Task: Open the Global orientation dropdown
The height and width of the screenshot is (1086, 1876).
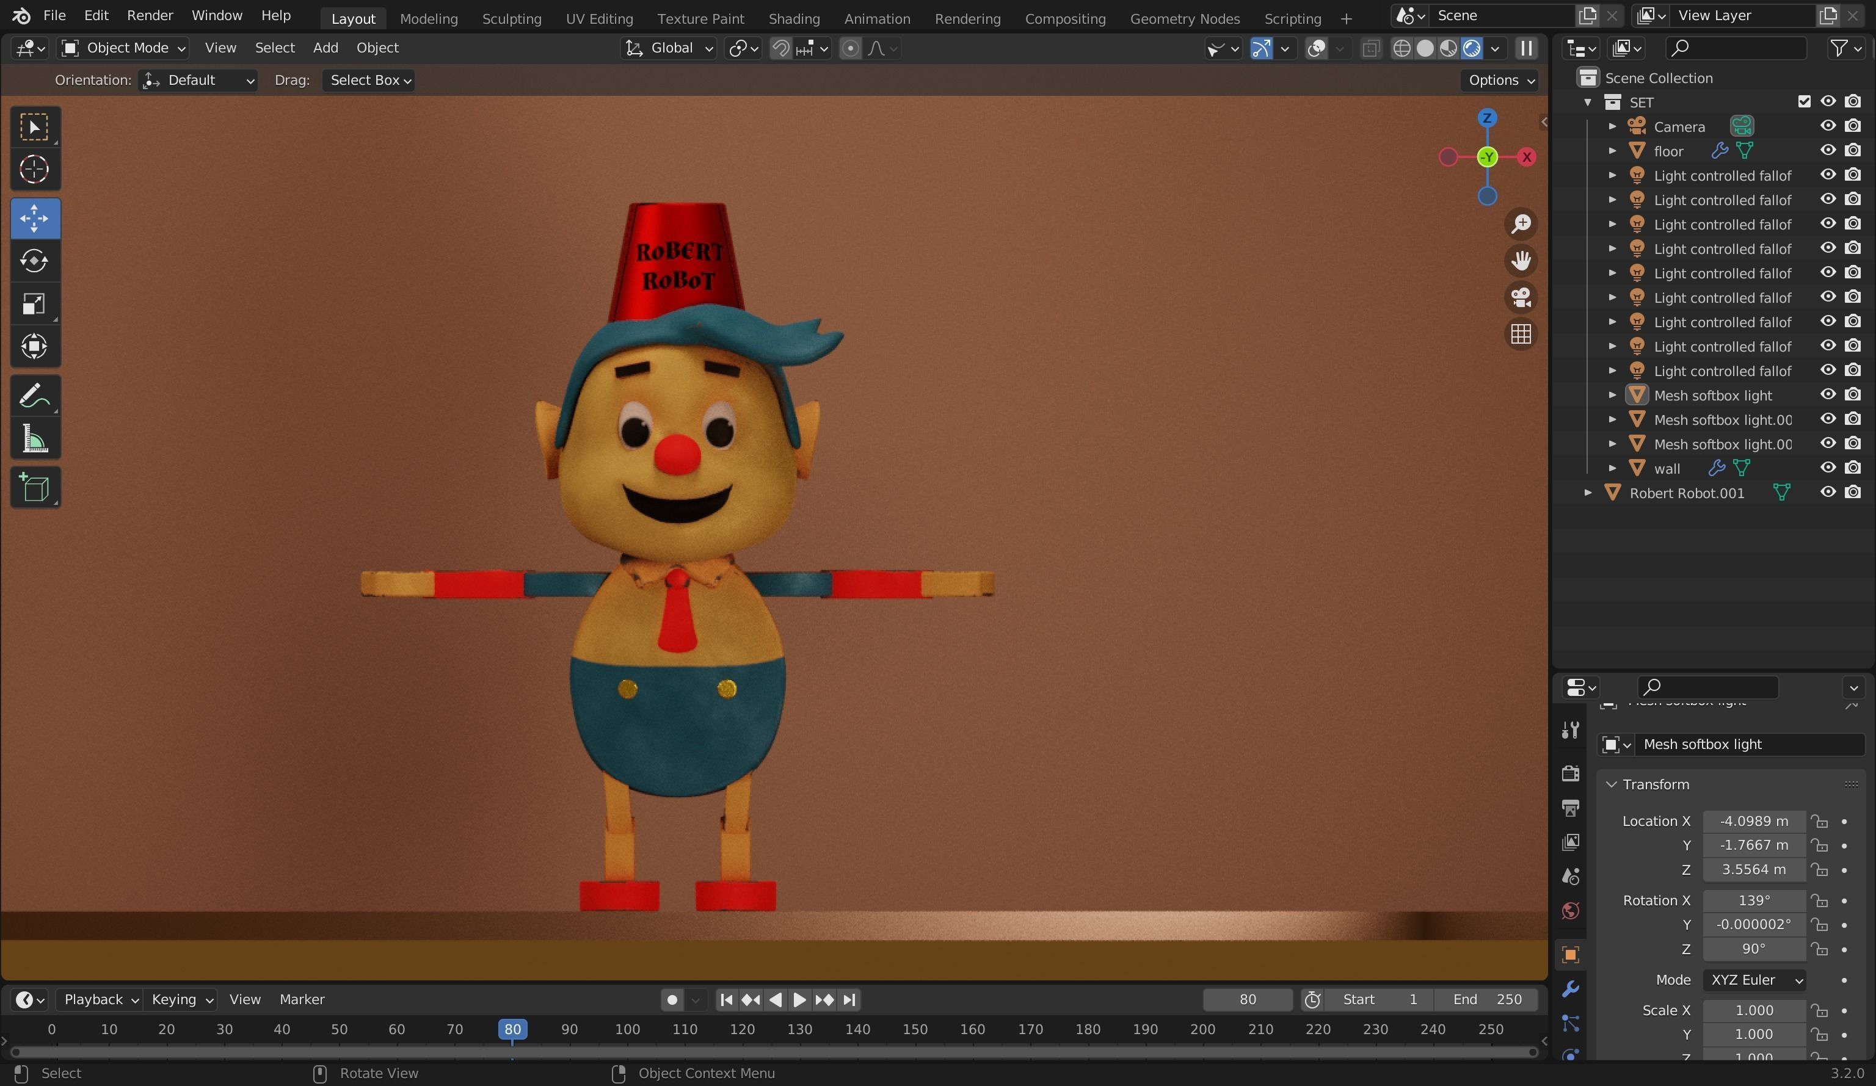Action: pyautogui.click(x=669, y=48)
